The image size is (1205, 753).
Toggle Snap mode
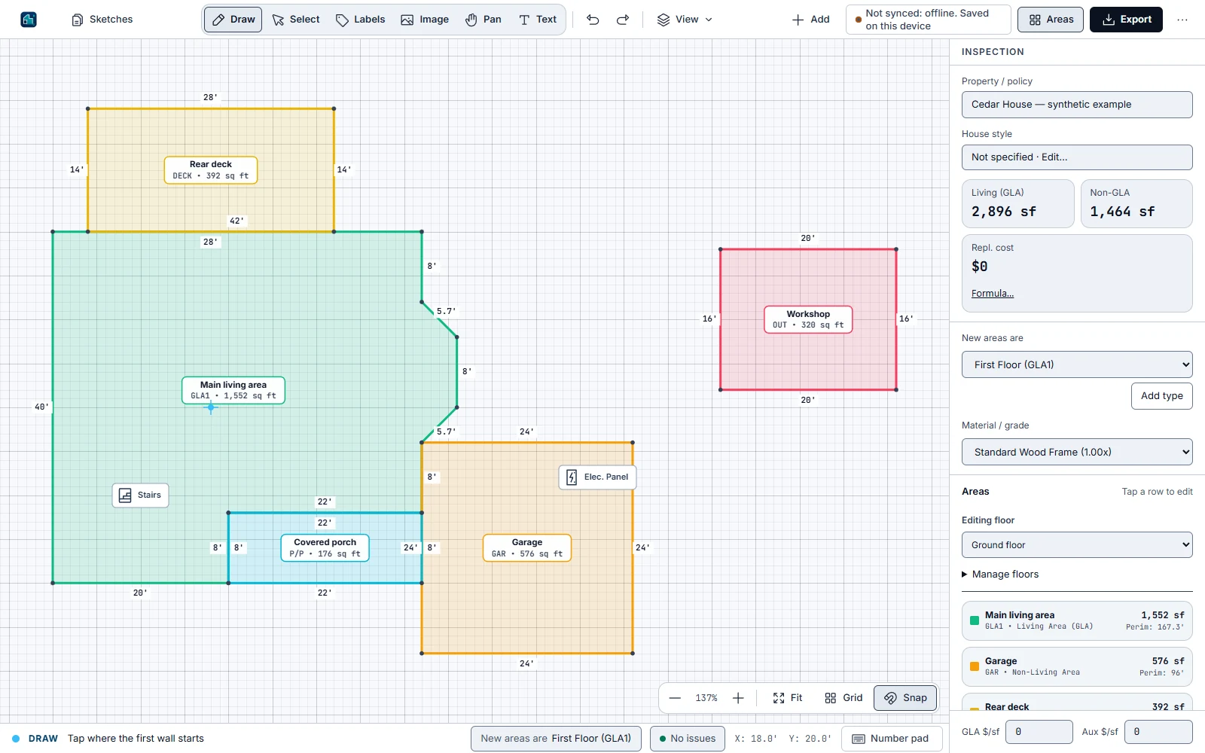tap(905, 698)
